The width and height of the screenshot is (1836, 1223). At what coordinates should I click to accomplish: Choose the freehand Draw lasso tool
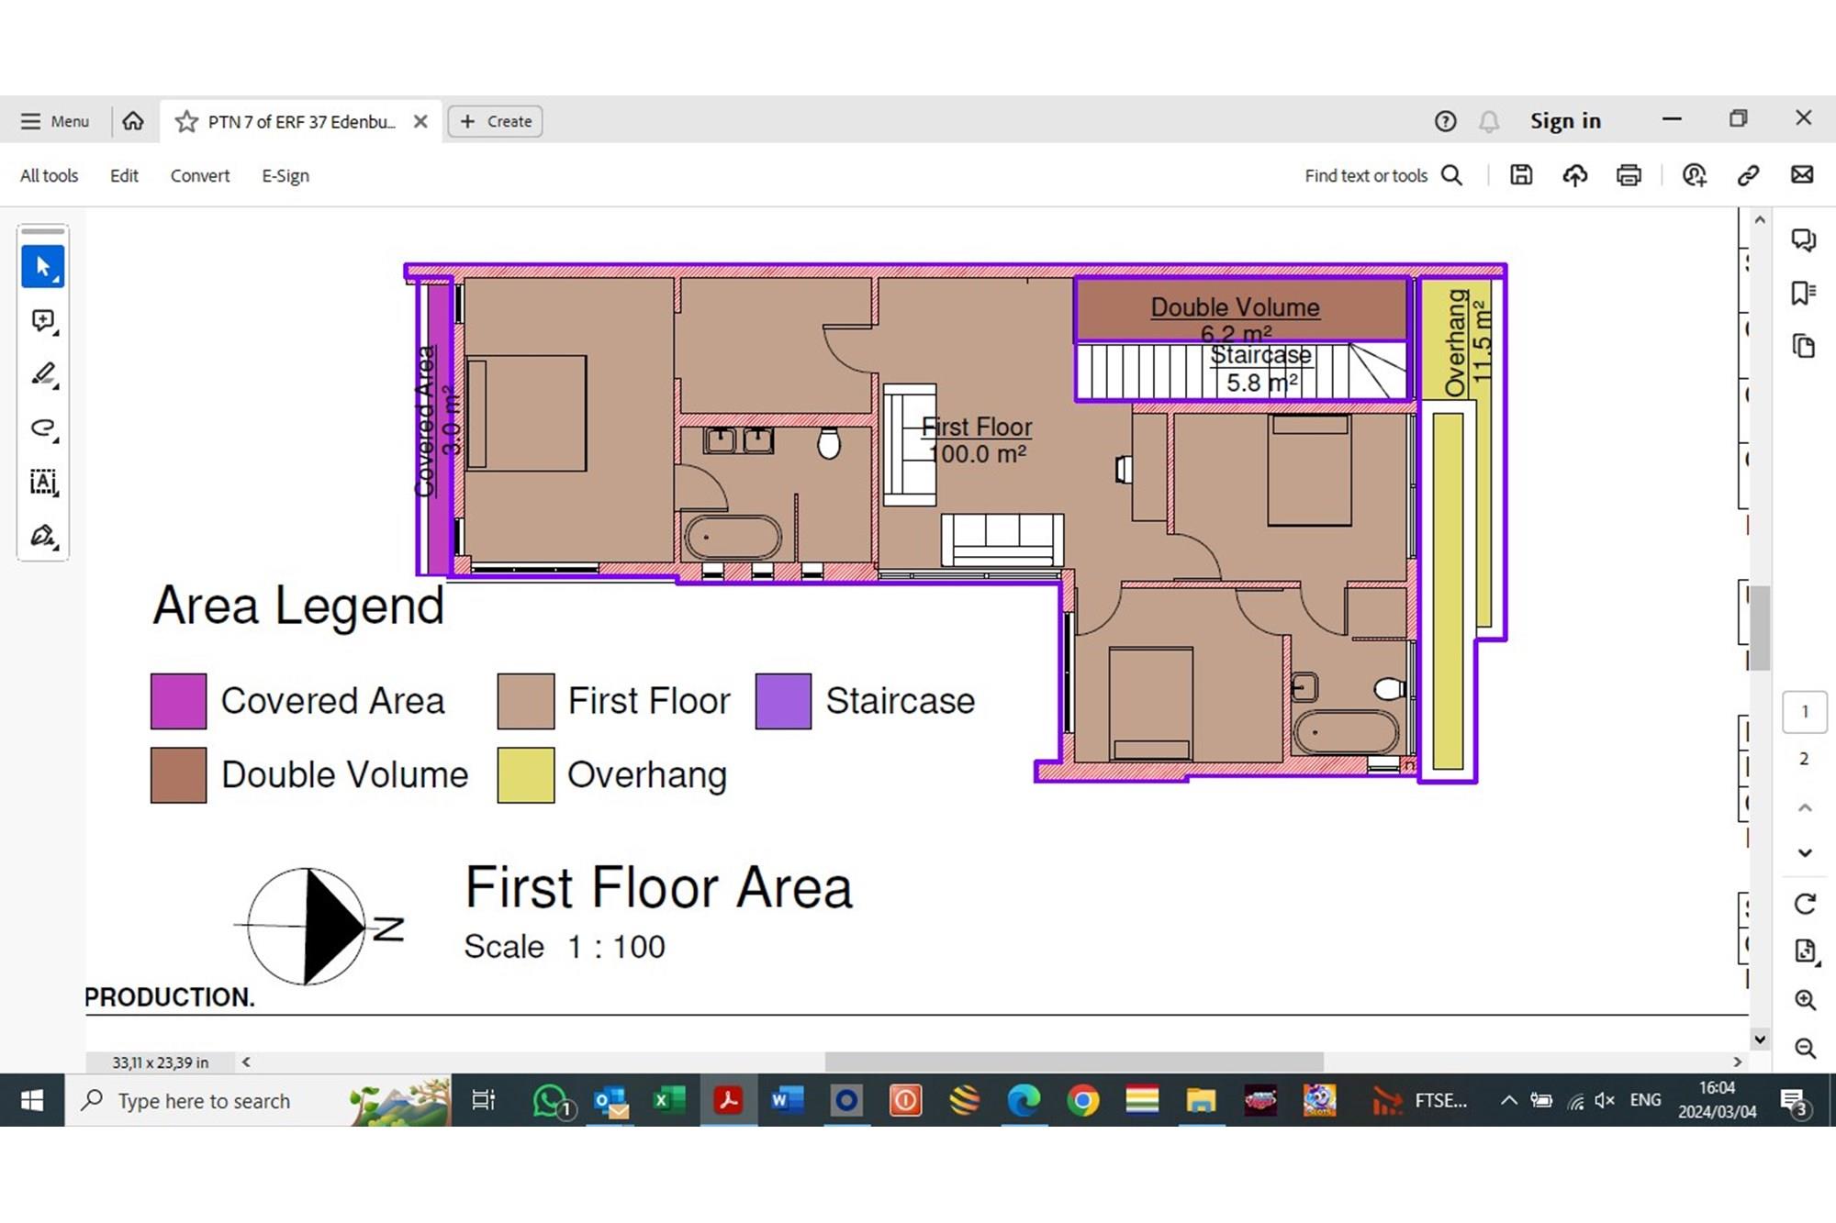pyautogui.click(x=42, y=428)
